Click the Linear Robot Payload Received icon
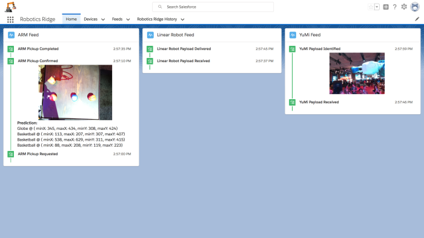 (x=150, y=61)
